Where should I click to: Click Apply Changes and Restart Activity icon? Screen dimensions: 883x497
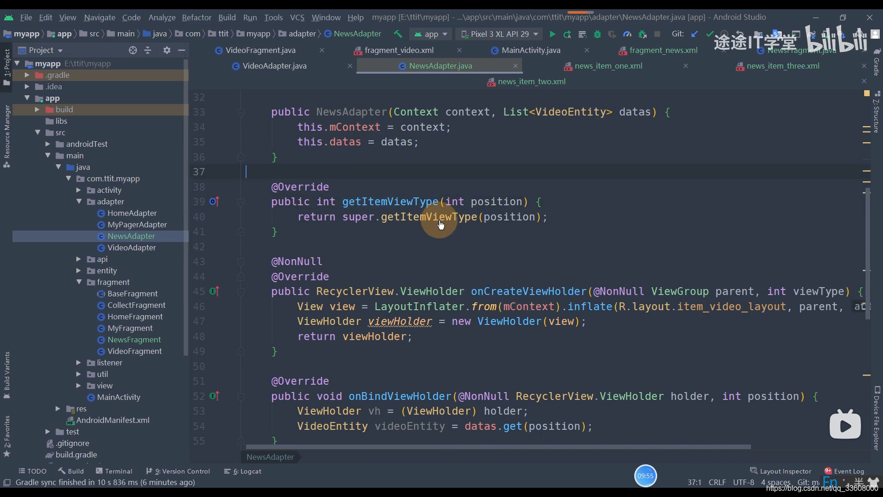567,34
